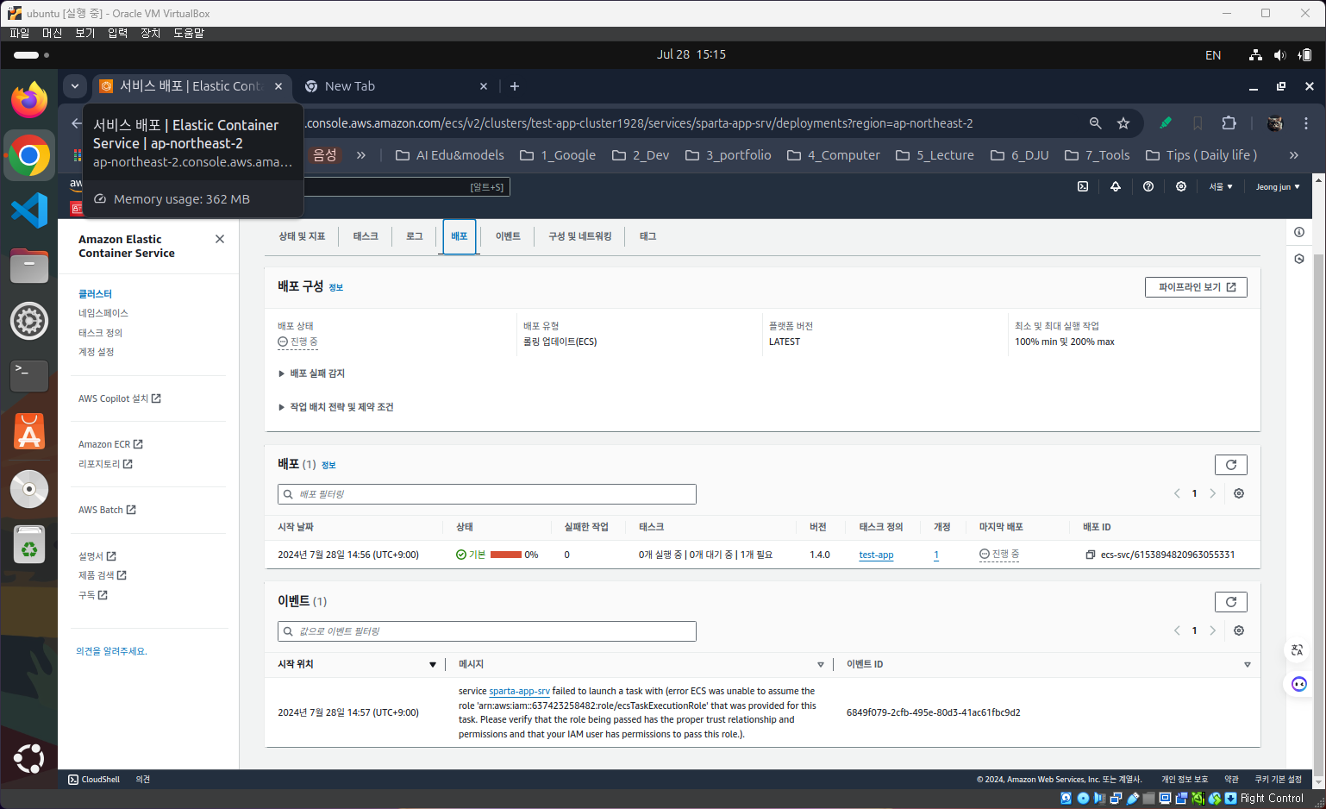The height and width of the screenshot is (809, 1326).
Task: Sort events by the 시작 위치 column arrow
Action: coord(433,664)
